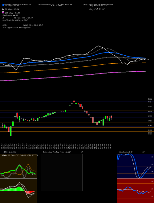Open the empty intraday trading price chart panel

(x=62, y=172)
